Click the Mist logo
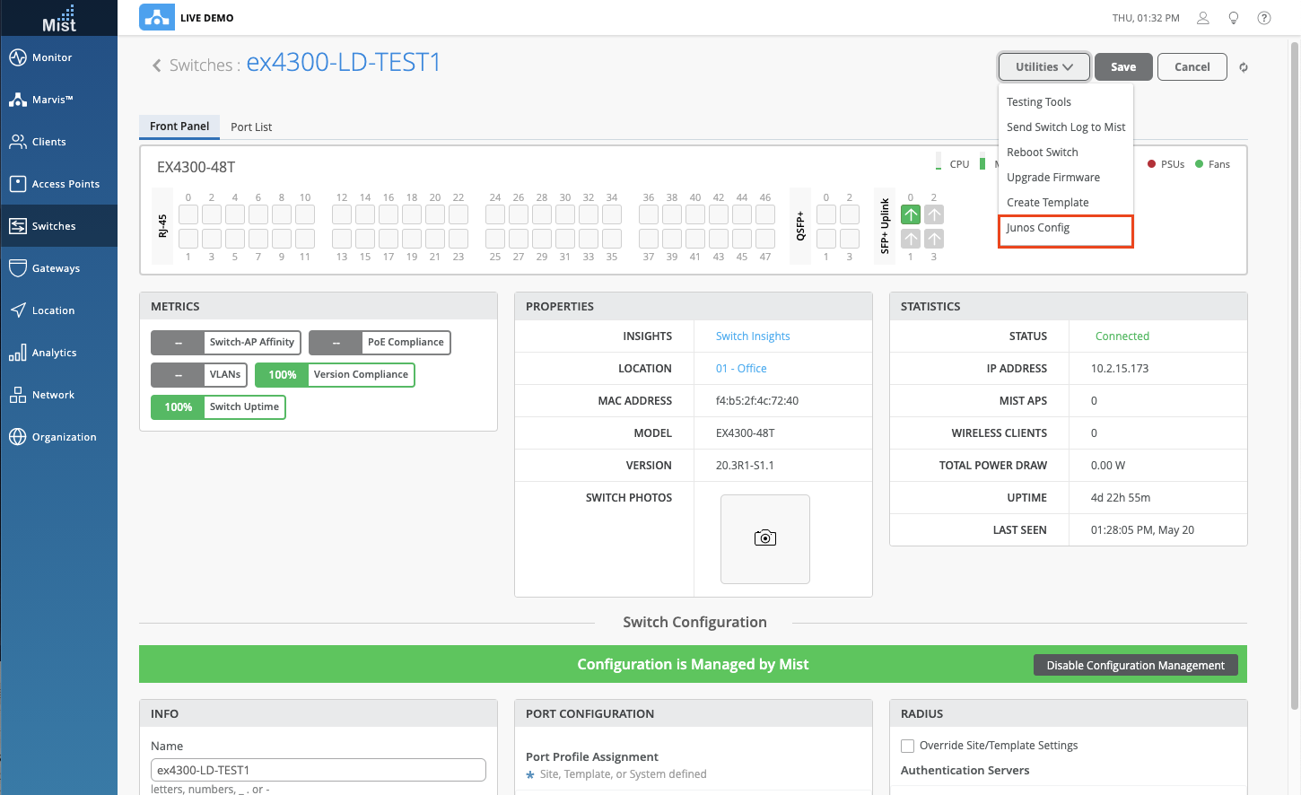 click(x=59, y=18)
